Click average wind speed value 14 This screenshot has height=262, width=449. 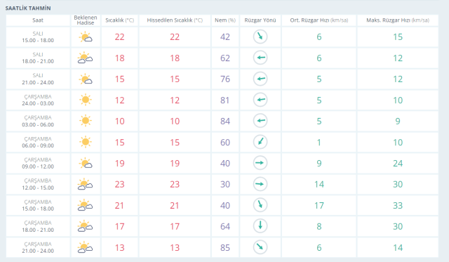point(319,184)
